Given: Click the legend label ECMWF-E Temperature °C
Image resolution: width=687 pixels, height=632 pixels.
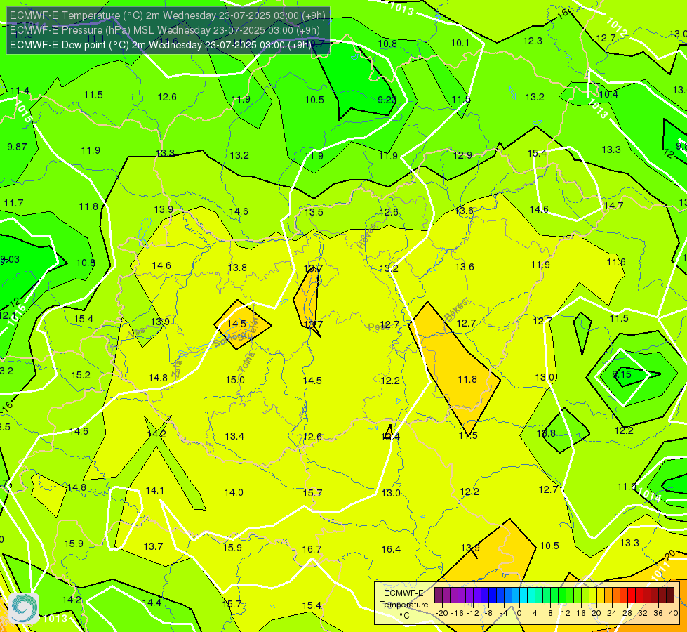Looking at the screenshot, I should click(403, 605).
